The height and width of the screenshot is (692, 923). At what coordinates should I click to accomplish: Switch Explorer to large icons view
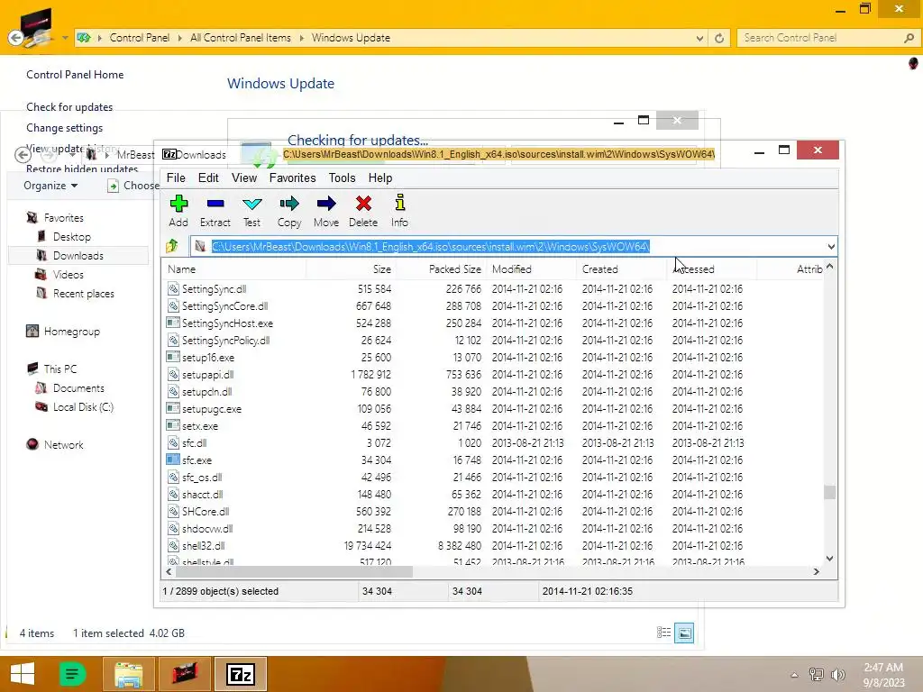(x=684, y=633)
